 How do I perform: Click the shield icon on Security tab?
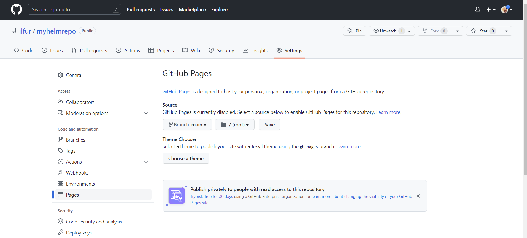click(211, 50)
